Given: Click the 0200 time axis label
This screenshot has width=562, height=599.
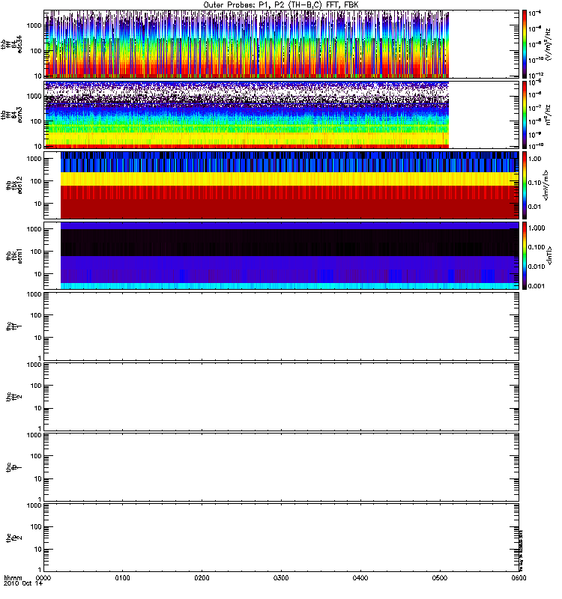Looking at the screenshot, I should coord(202,578).
